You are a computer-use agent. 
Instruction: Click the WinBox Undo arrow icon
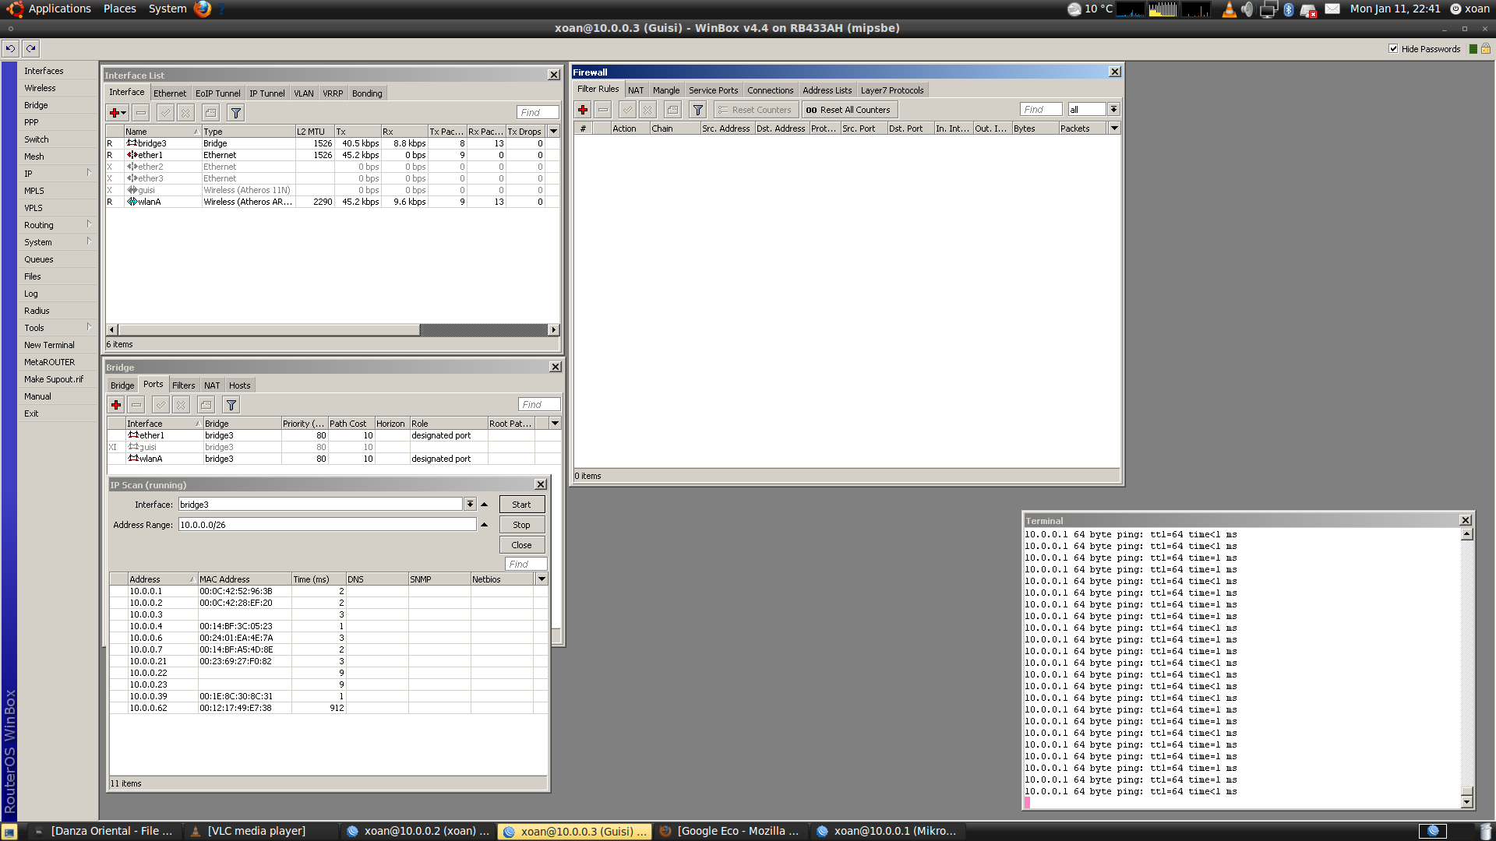(x=11, y=48)
